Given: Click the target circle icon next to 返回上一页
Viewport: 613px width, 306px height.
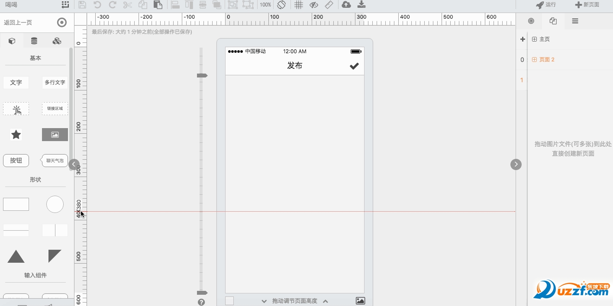Looking at the screenshot, I should pyautogui.click(x=62, y=23).
